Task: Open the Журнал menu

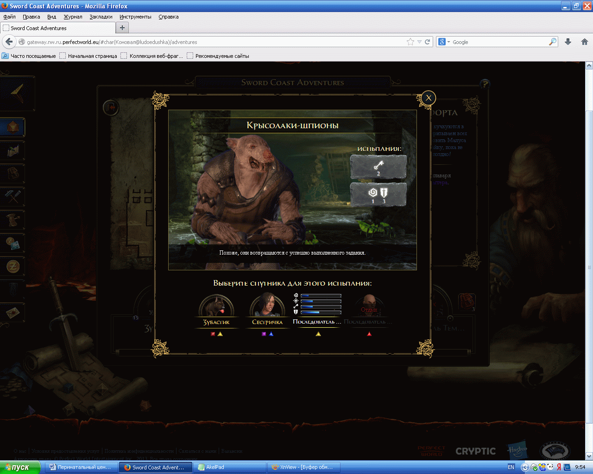Action: pos(73,17)
